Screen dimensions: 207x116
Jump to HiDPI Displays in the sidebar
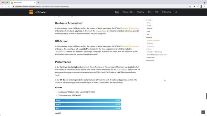pyautogui.click(x=151, y=58)
